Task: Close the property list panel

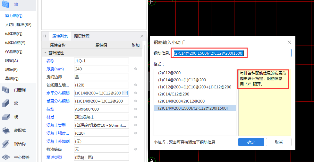Action: 142,36
